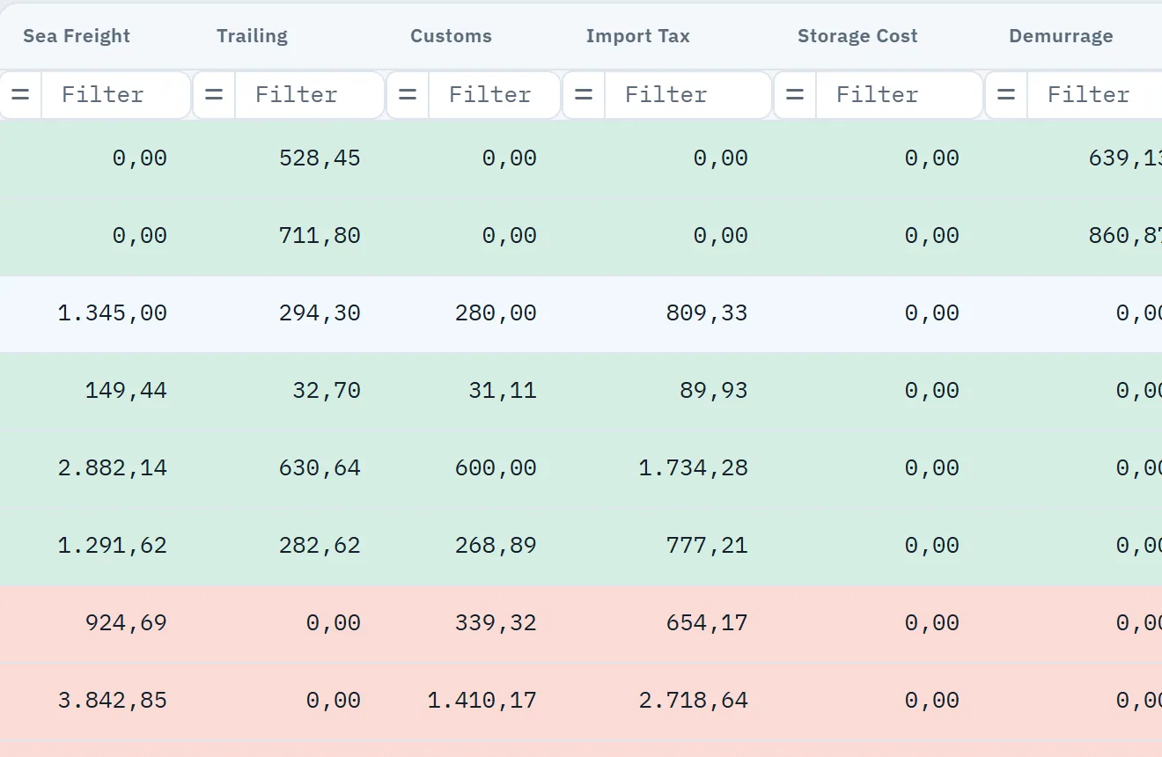Image resolution: width=1162 pixels, height=757 pixels.
Task: Click the Trailing column header
Action: [x=252, y=36]
